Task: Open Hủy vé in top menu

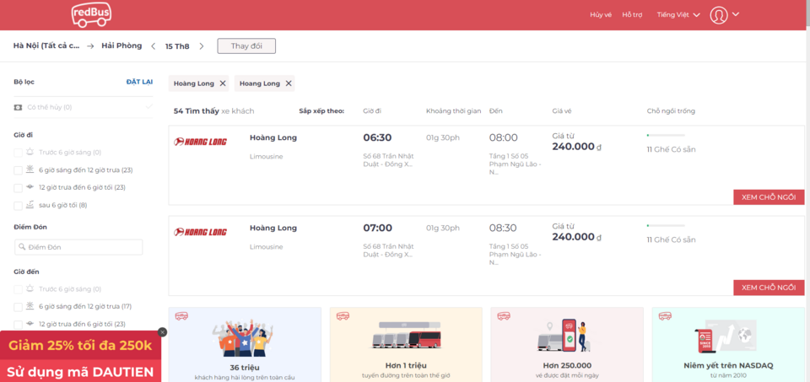Action: [601, 15]
